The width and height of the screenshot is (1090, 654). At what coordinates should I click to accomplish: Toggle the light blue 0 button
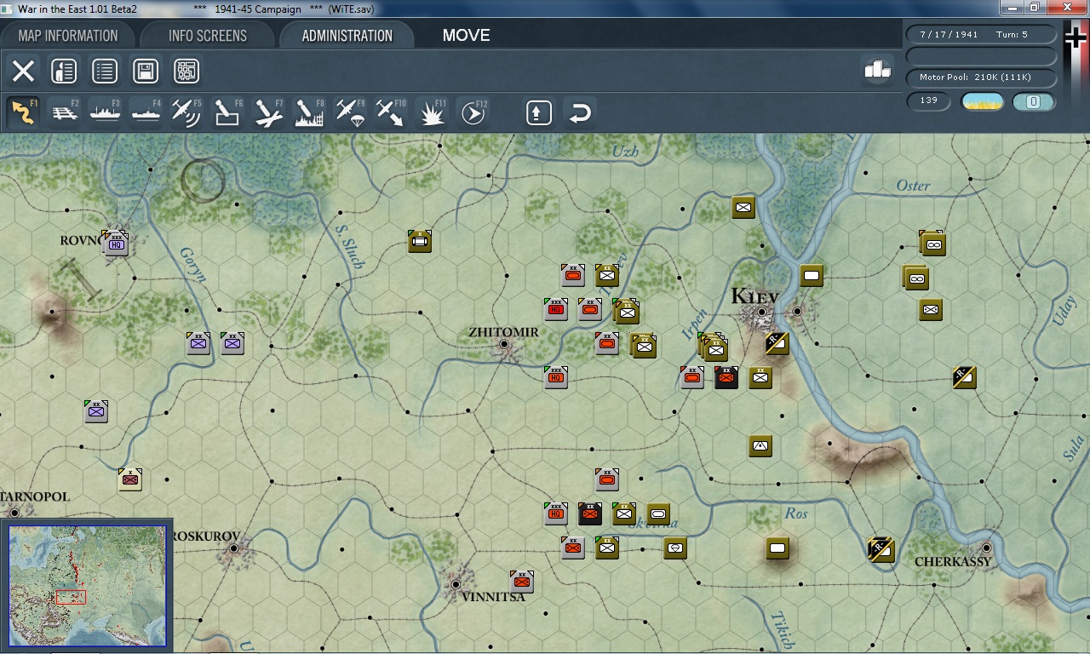pyautogui.click(x=1034, y=102)
